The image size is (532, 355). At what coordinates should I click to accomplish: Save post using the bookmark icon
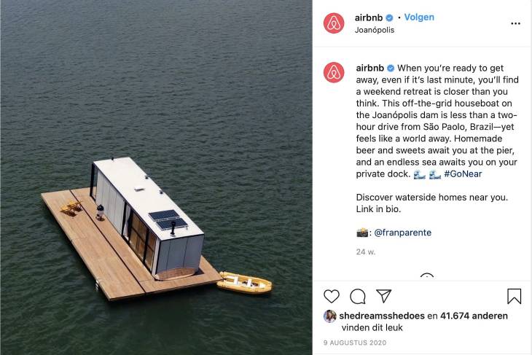[514, 296]
